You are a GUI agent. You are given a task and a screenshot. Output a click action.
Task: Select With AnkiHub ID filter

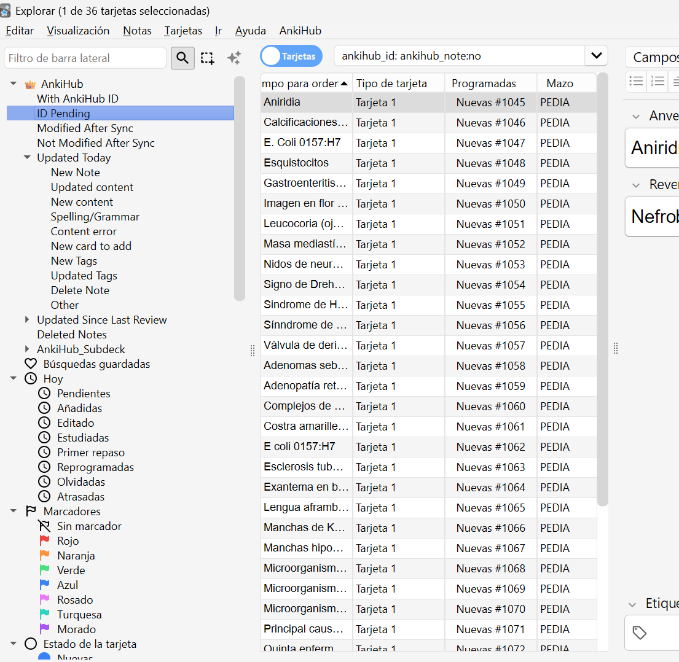[77, 99]
